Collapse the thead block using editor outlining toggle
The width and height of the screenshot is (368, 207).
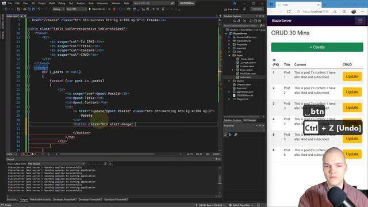pos(29,33)
